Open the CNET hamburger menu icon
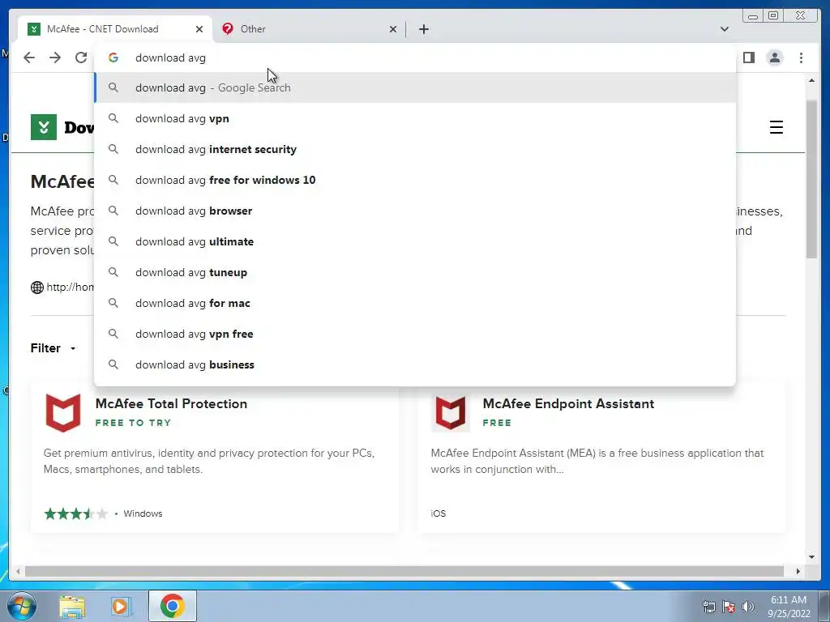Viewport: 830px width, 622px height. pyautogui.click(x=776, y=127)
